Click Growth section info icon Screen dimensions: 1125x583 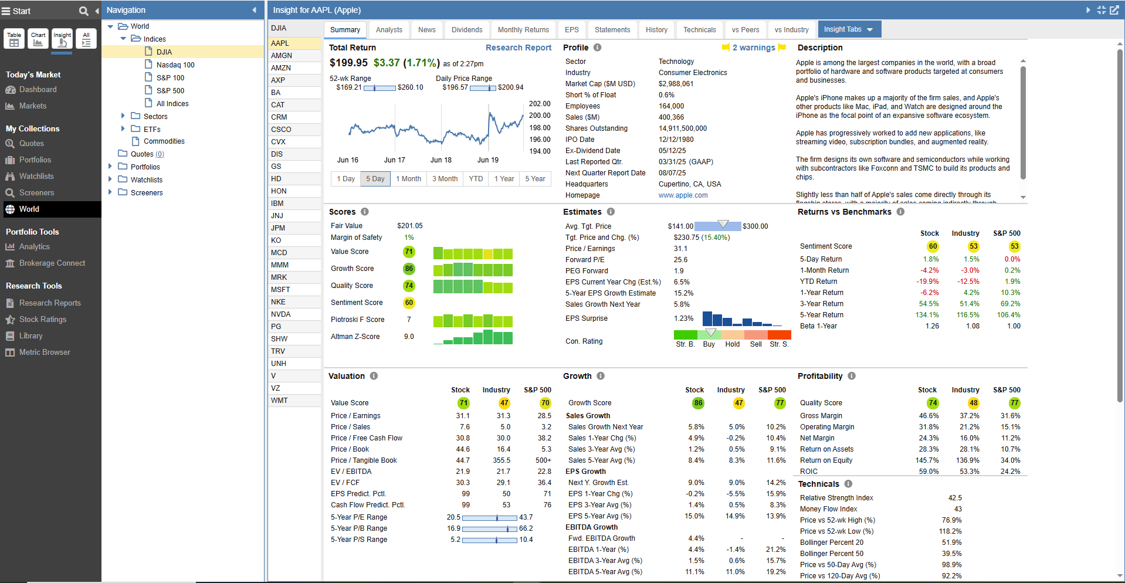click(601, 376)
